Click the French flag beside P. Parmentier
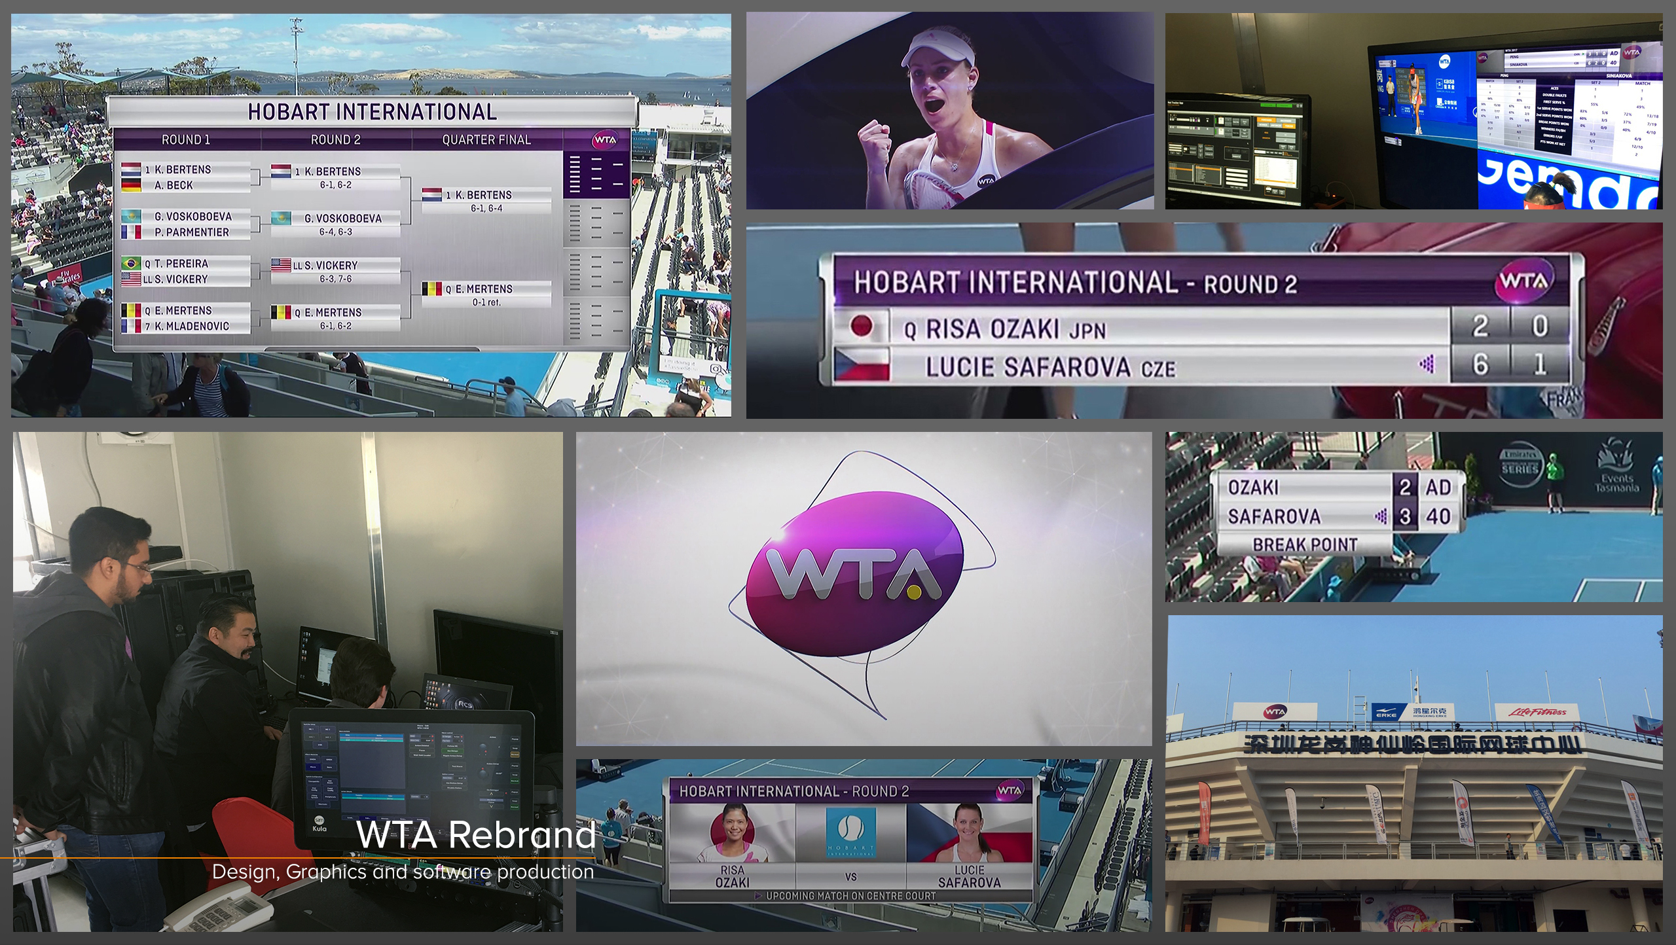1676x945 pixels. click(x=131, y=232)
